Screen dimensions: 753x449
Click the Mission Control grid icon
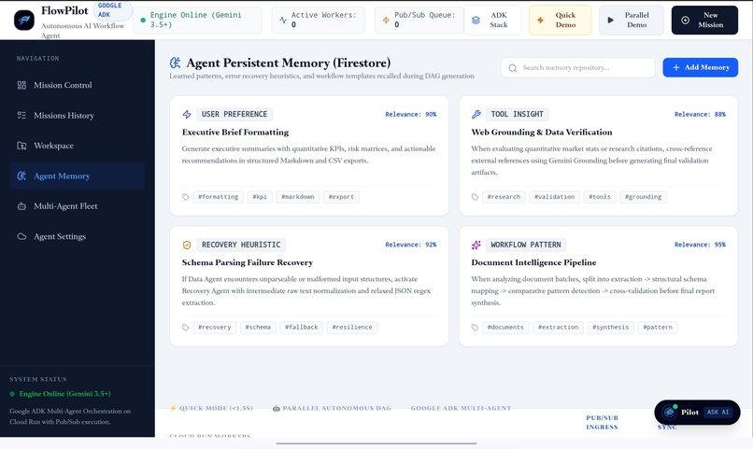[x=21, y=85]
